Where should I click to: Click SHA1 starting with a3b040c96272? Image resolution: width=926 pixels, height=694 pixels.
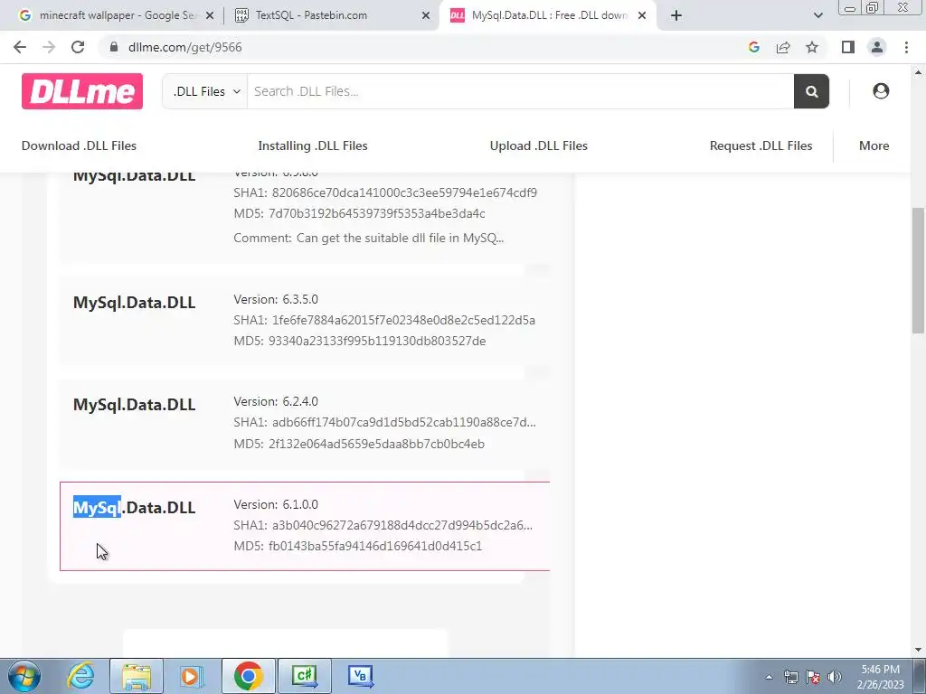(x=383, y=525)
